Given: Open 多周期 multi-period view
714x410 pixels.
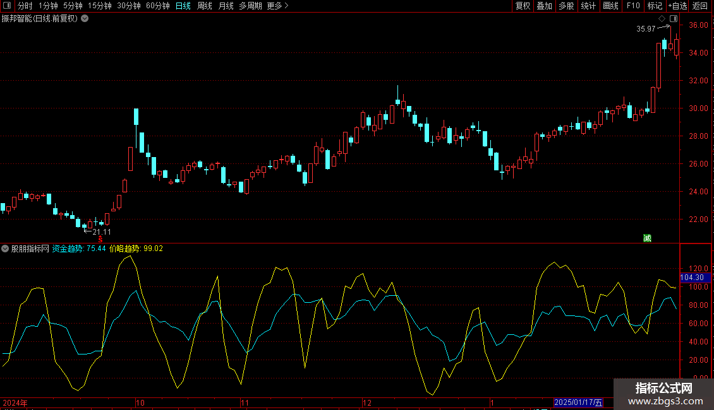Looking at the screenshot, I should (250, 6).
